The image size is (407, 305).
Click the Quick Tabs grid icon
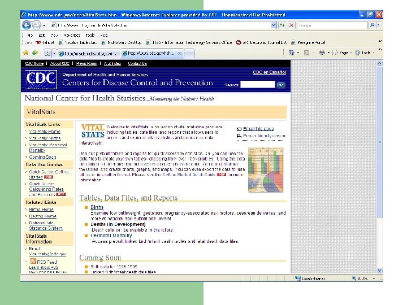click(47, 54)
